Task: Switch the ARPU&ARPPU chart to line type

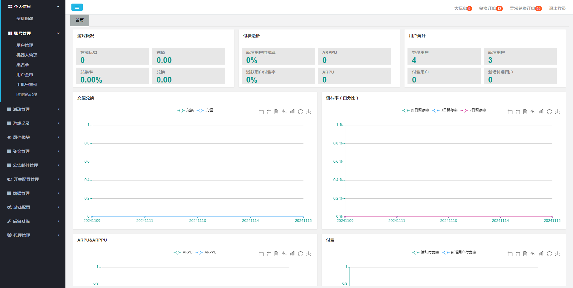Action: (x=284, y=254)
